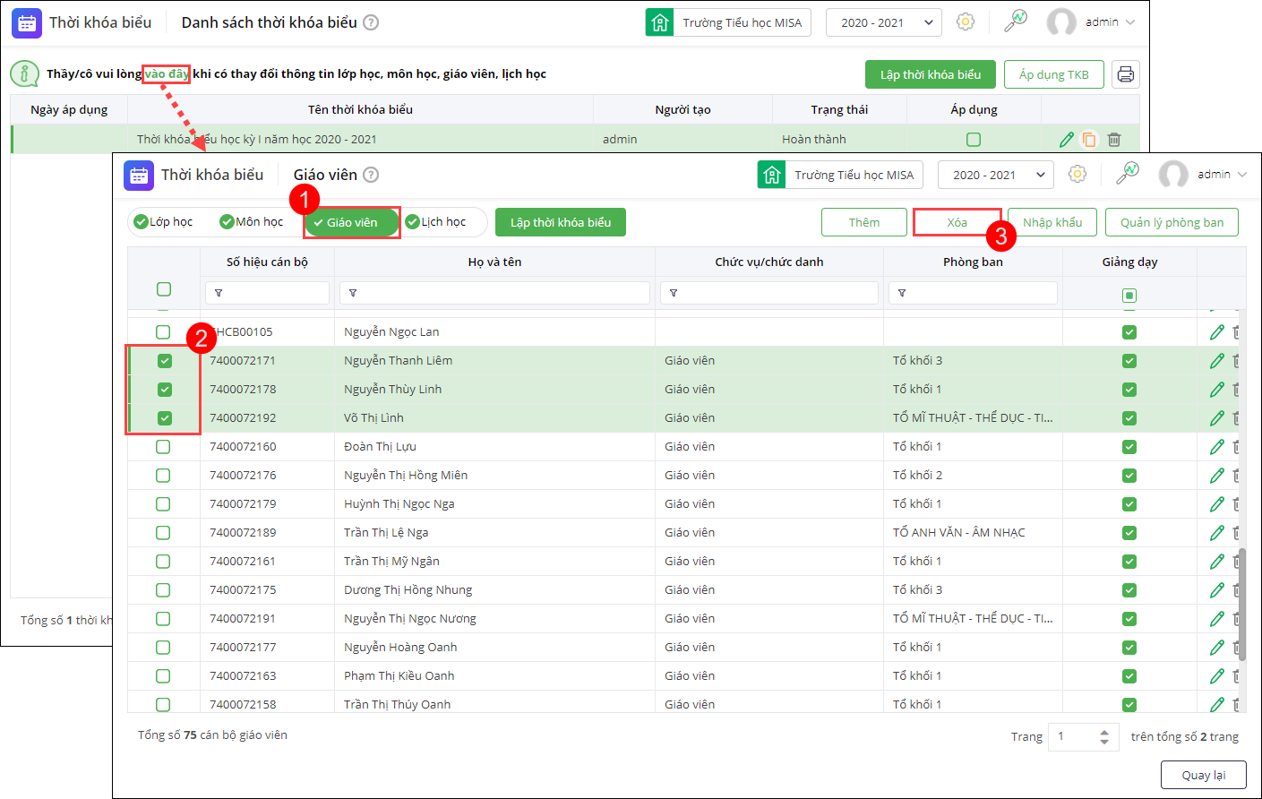Click the filter icon under Số hiệu cán bộ

(x=219, y=293)
